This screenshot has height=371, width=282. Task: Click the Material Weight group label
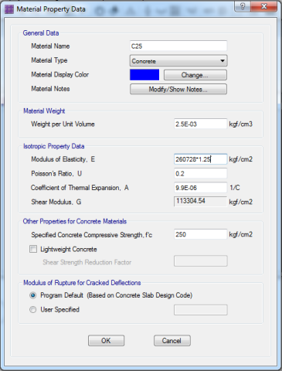44,111
